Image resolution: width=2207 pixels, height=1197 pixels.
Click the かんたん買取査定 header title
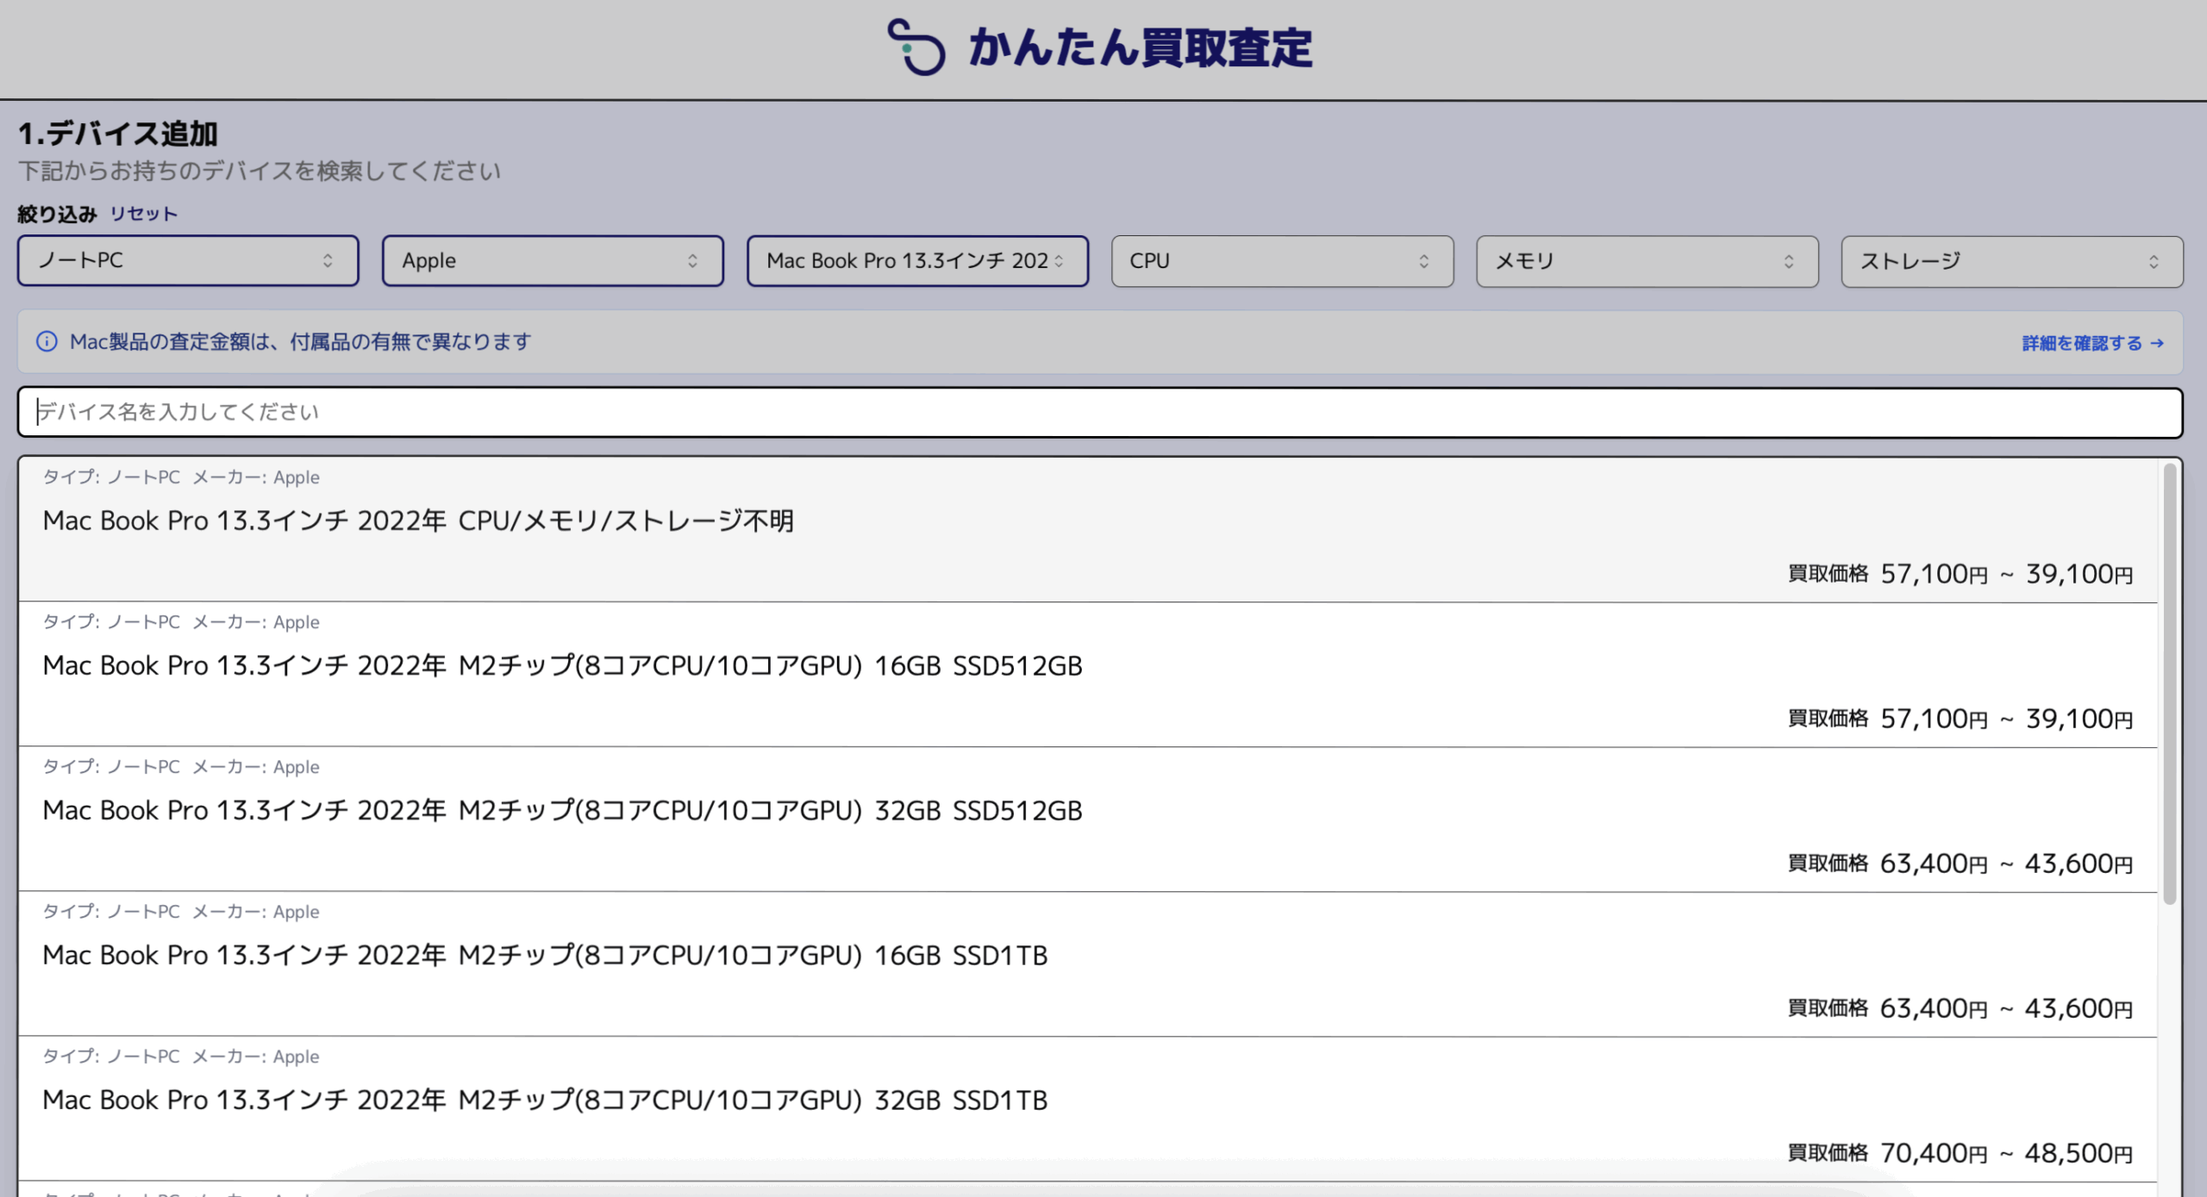(1140, 47)
